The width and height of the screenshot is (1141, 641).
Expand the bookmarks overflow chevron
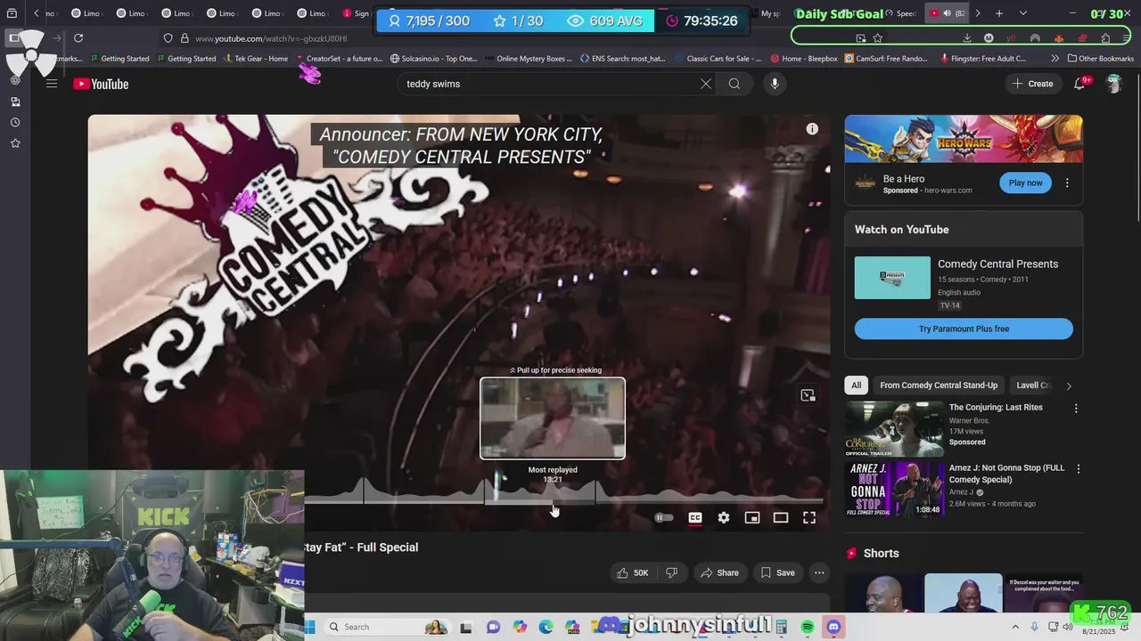[1055, 59]
